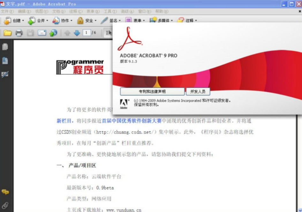Go to next page with blue down arrow
302x212 pixels.
coord(77,33)
